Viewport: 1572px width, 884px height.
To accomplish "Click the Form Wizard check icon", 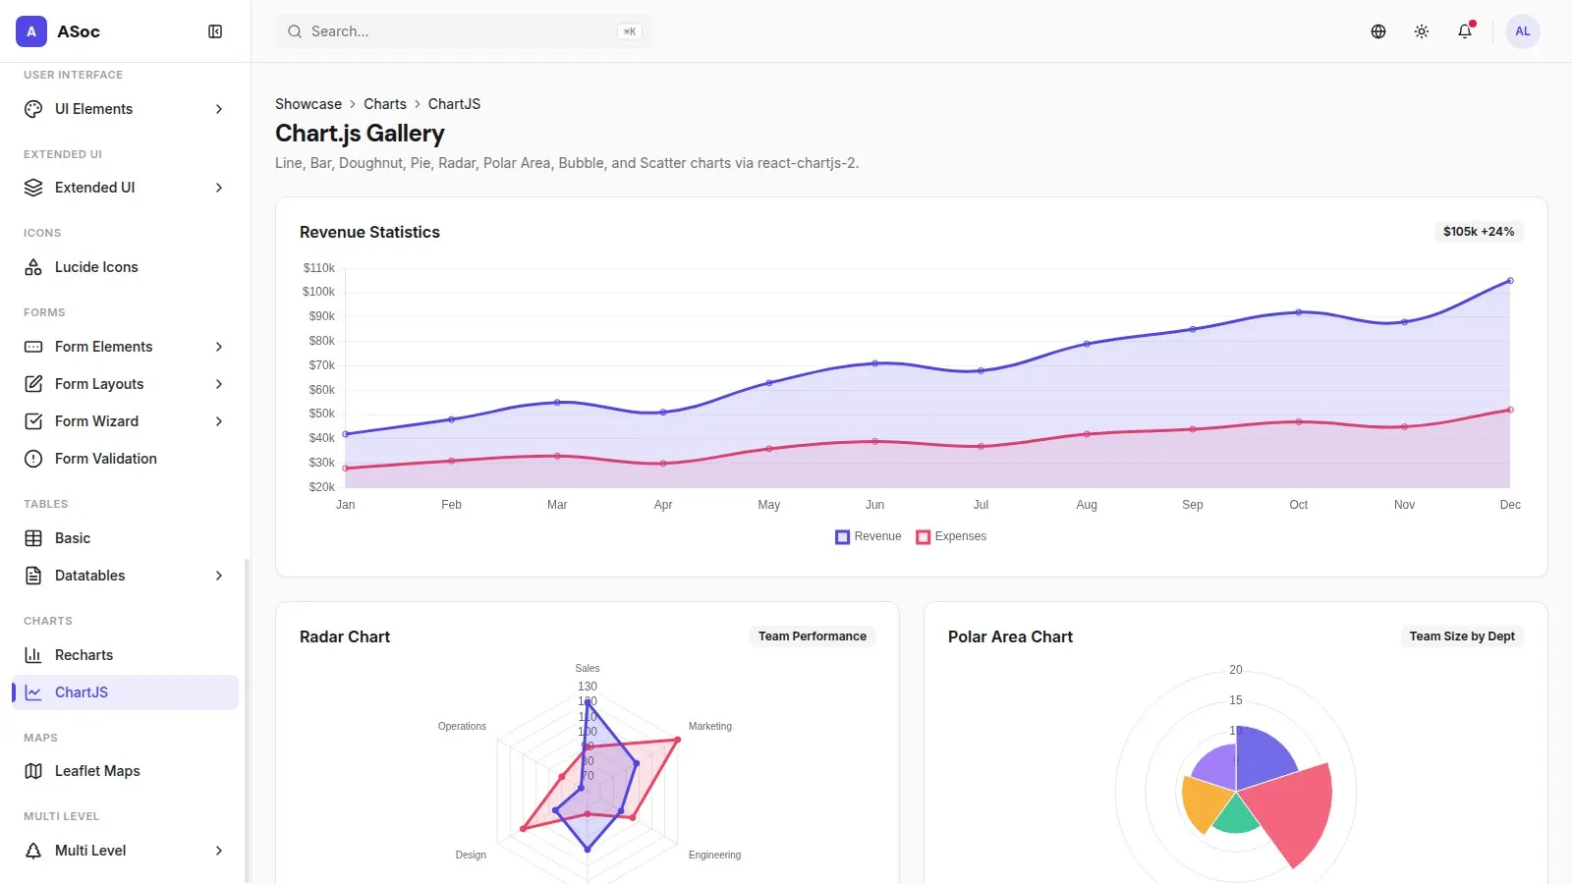I will (33, 421).
